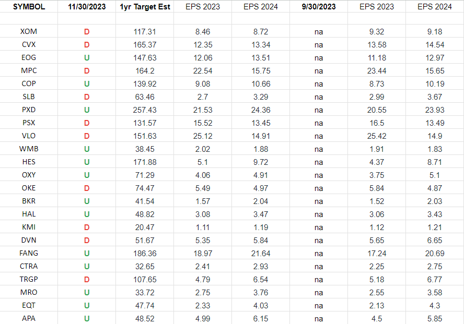Click the MPC ticker cell

click(x=29, y=70)
